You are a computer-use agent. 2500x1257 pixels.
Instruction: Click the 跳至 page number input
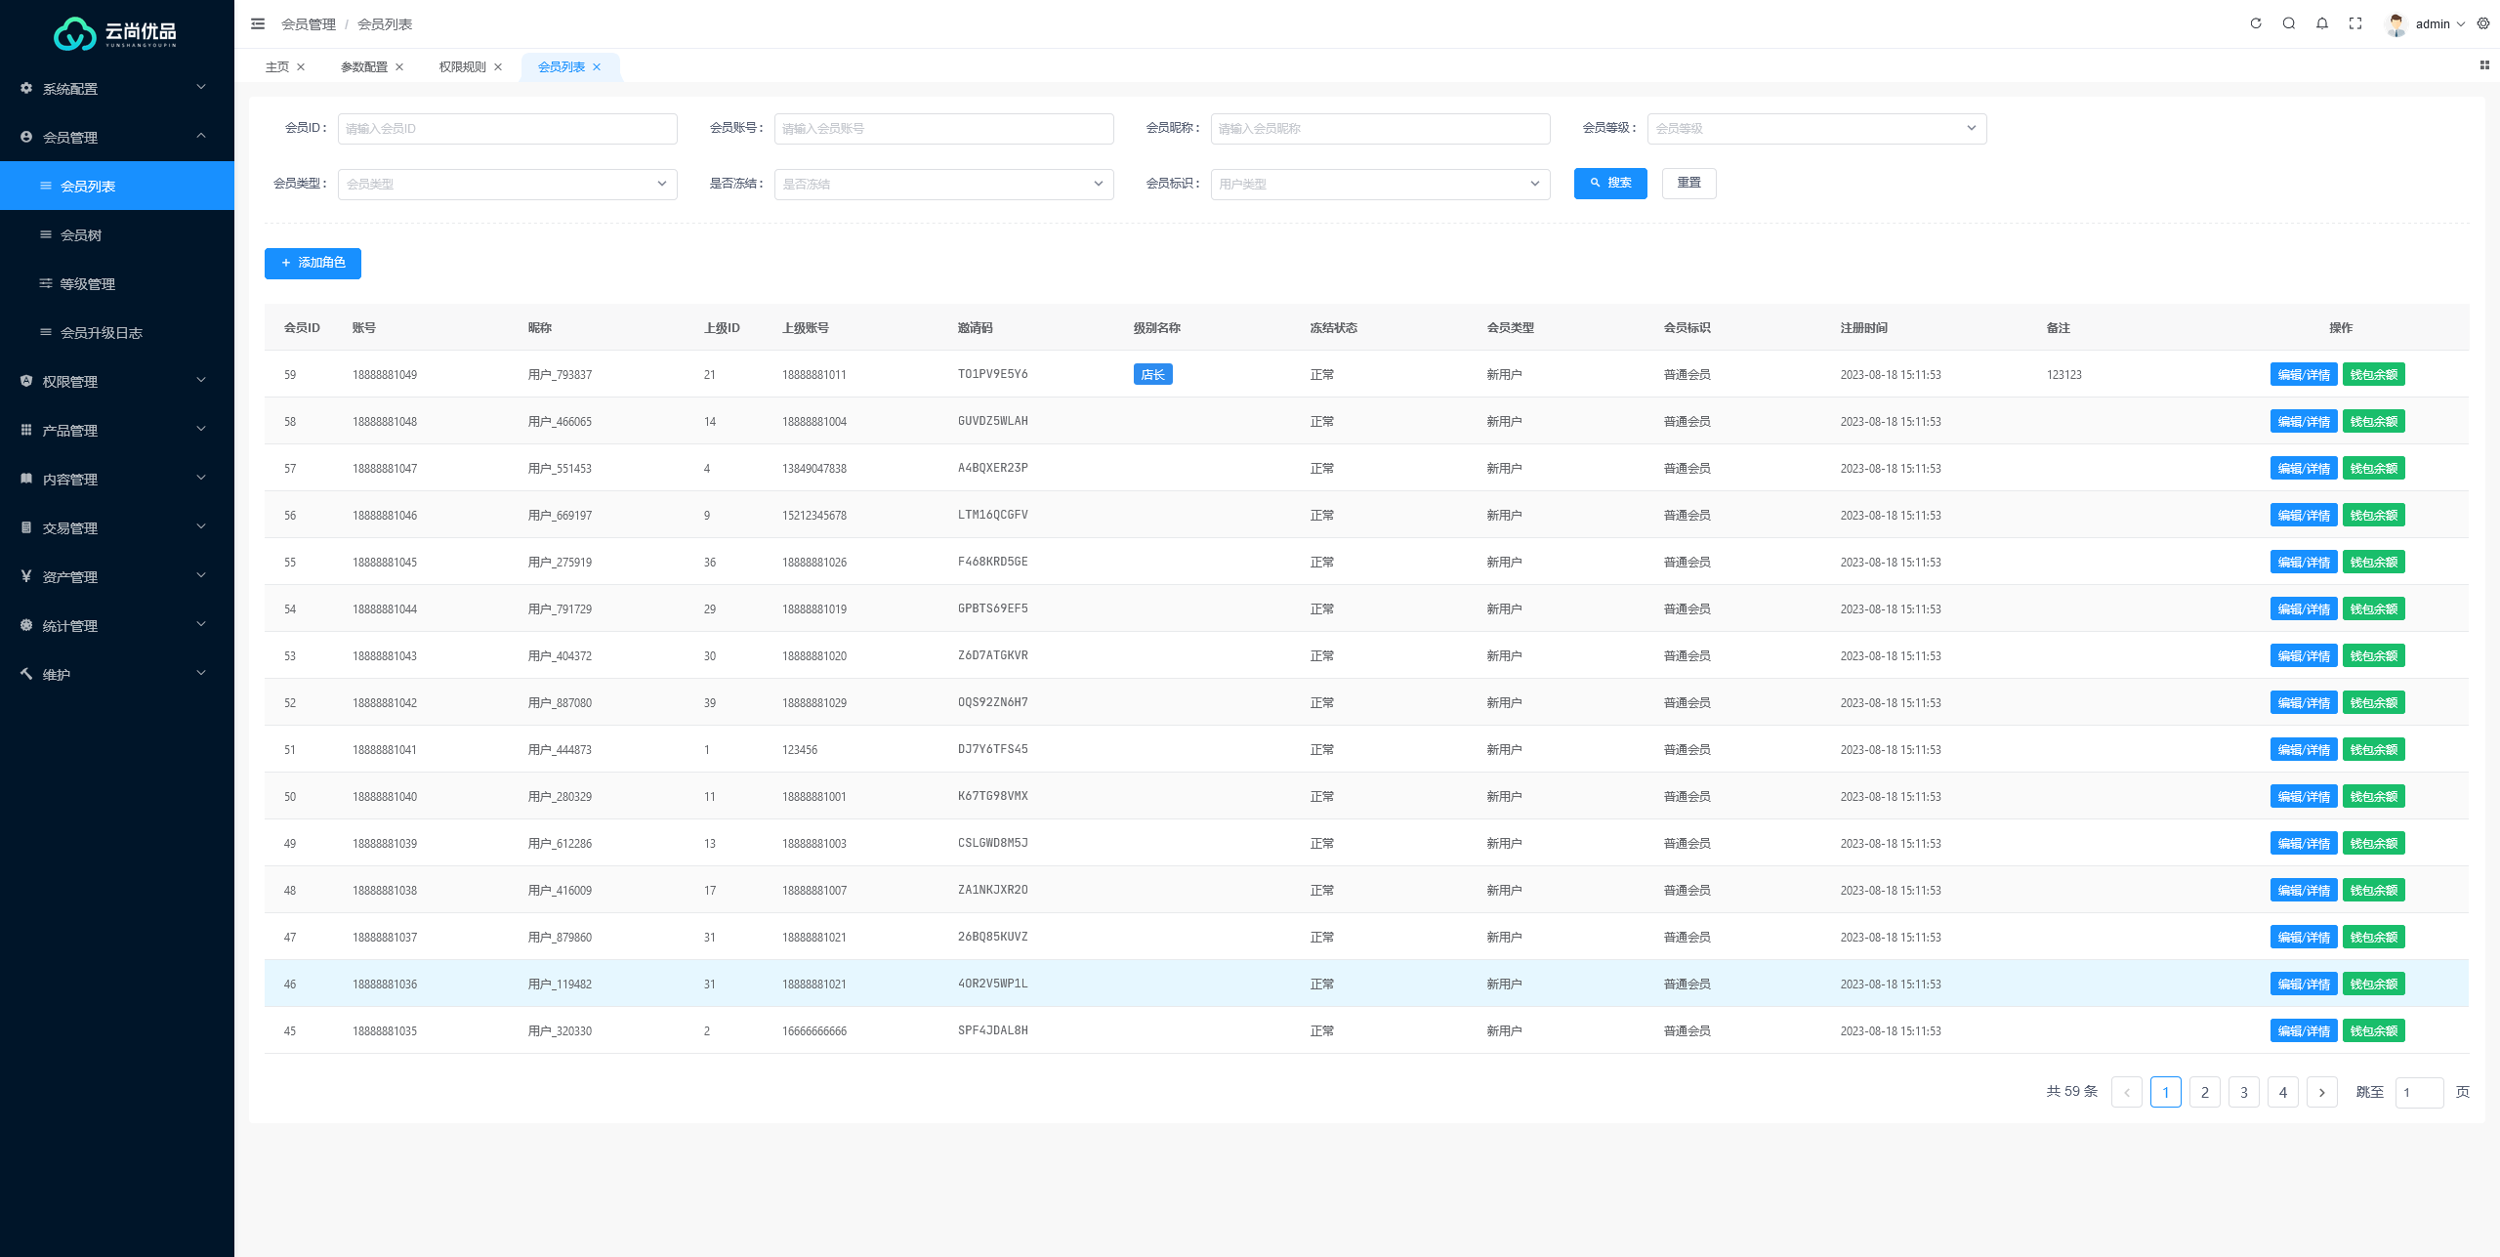tap(2419, 1092)
